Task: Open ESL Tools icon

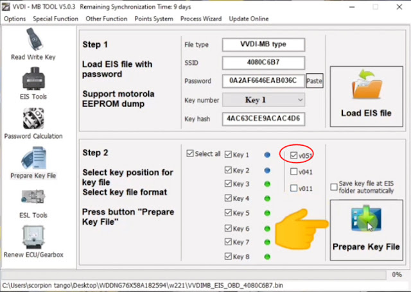Action: point(33,197)
